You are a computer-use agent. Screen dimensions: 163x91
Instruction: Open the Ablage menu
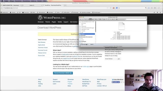(x=12, y=1)
